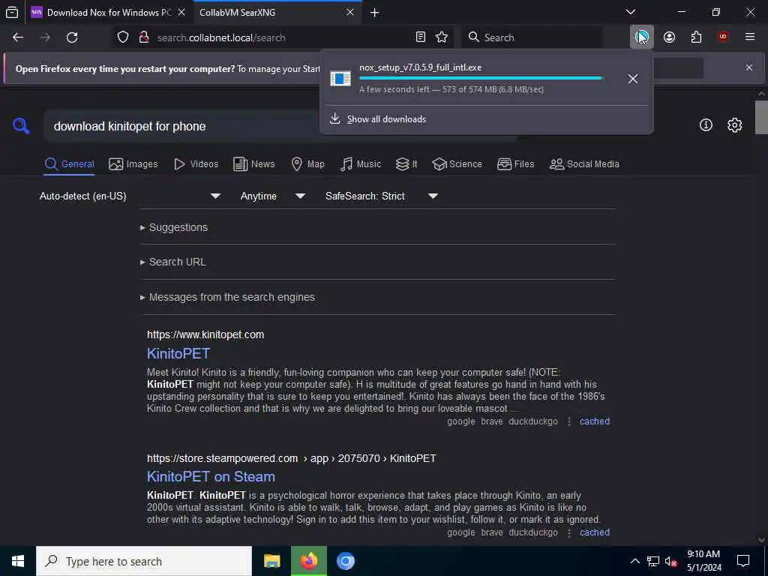
Task: Open SearXNG preferences gear icon
Action: tap(734, 125)
